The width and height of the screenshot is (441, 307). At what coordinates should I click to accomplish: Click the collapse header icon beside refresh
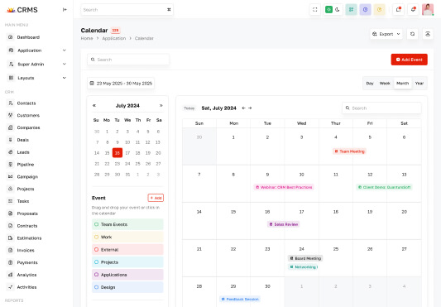(x=428, y=34)
